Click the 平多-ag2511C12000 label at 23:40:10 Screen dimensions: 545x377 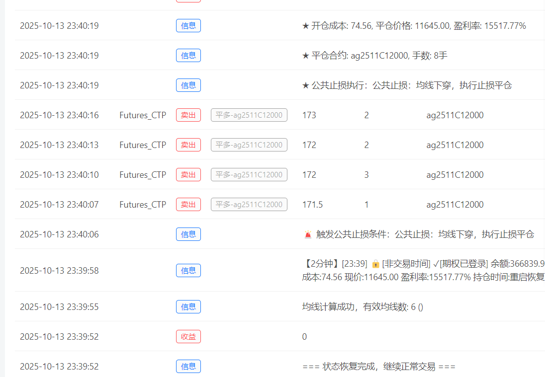[x=249, y=175]
